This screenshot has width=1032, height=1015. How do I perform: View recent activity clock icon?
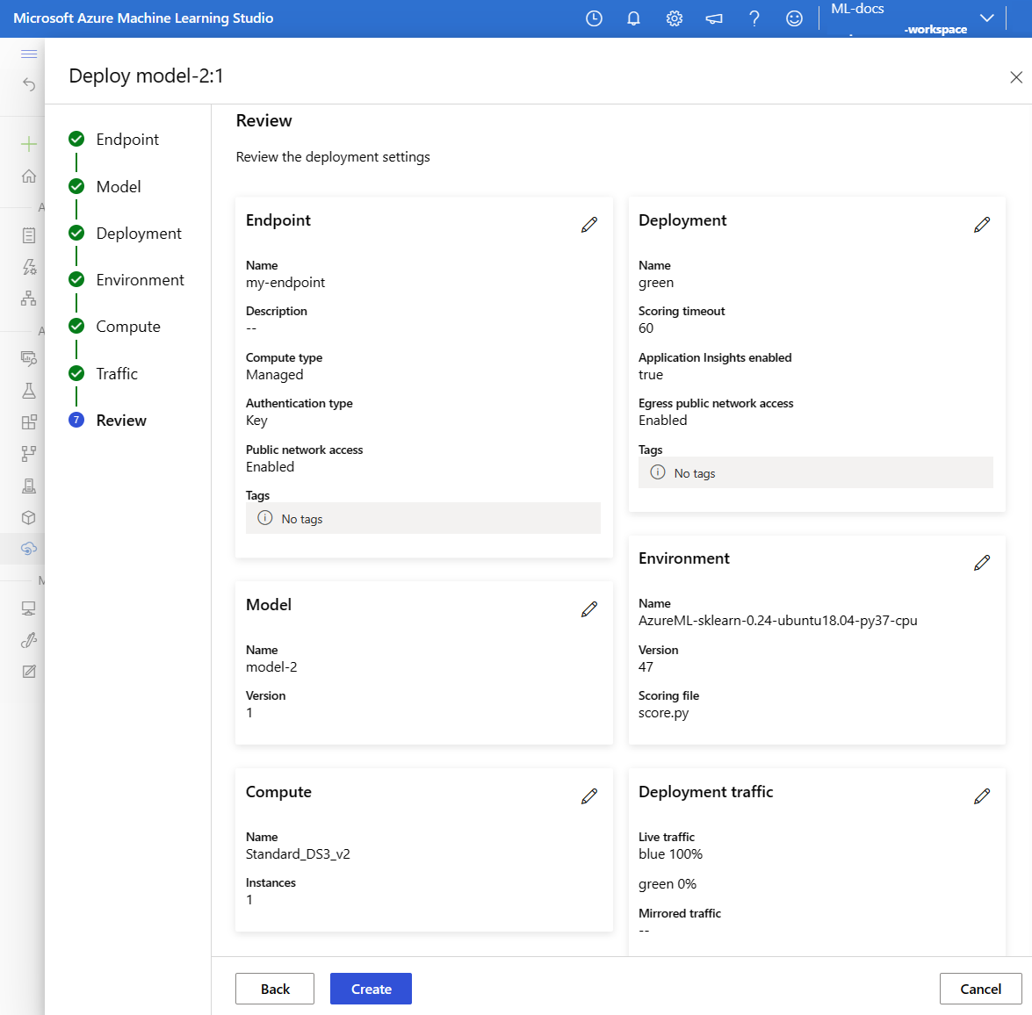[594, 18]
